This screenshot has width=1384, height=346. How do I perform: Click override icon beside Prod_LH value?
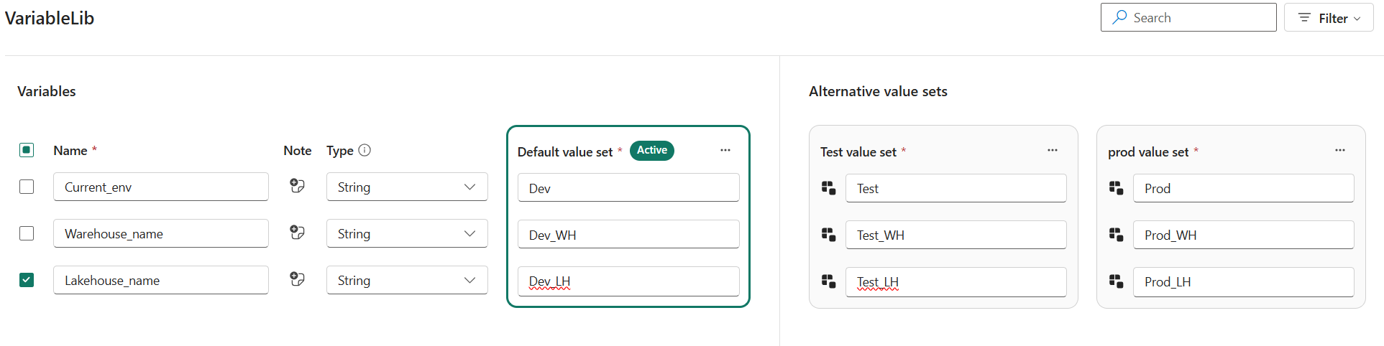coord(1117,281)
